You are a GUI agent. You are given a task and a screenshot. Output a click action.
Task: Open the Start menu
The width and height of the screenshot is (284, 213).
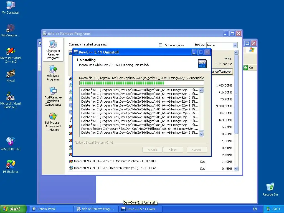13,209
